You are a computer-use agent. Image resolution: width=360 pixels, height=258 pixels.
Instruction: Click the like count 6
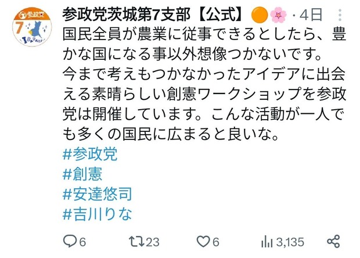tap(215, 242)
